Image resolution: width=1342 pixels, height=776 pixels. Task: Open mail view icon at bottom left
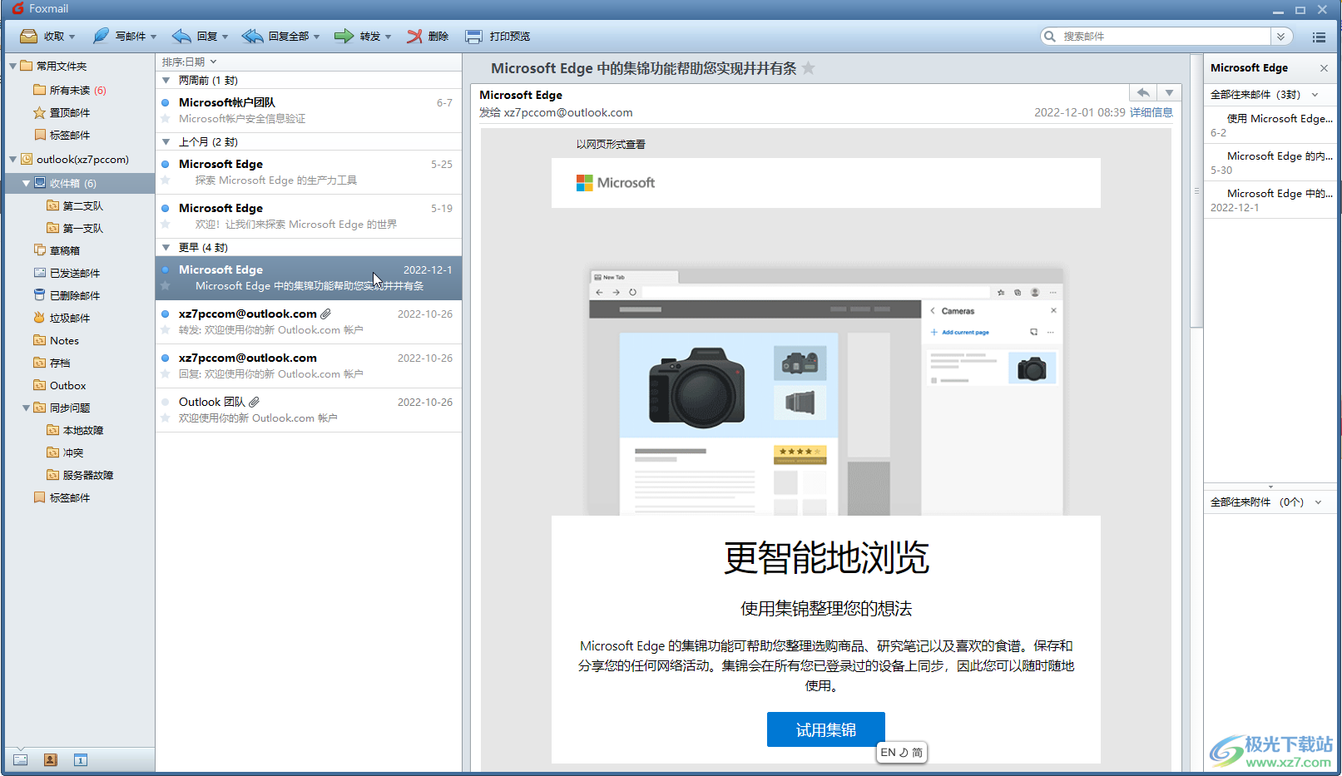pyautogui.click(x=21, y=759)
